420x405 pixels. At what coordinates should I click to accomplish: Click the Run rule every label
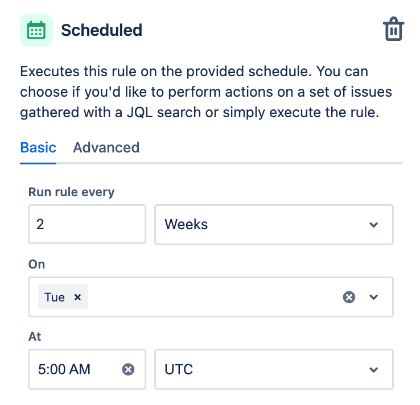pyautogui.click(x=72, y=192)
